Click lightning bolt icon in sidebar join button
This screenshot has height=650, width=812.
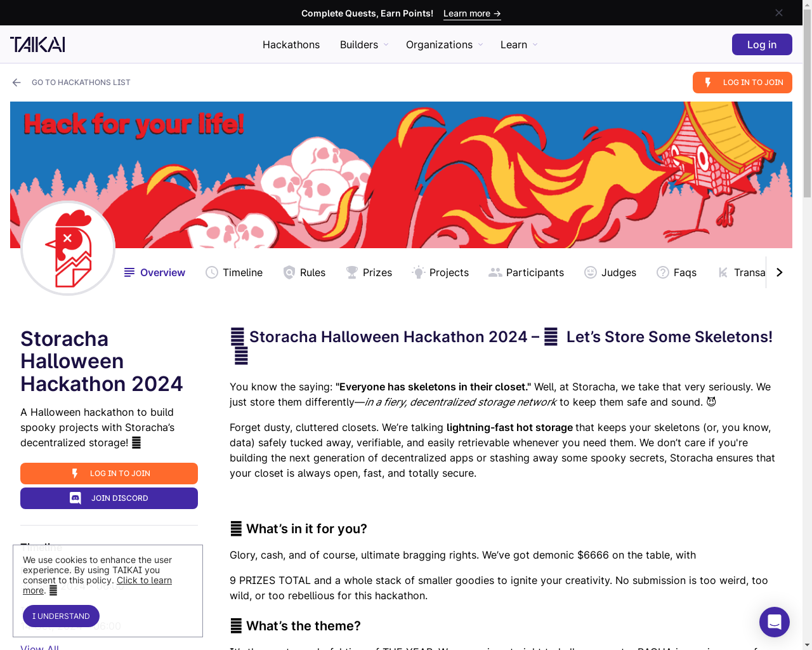tap(75, 474)
